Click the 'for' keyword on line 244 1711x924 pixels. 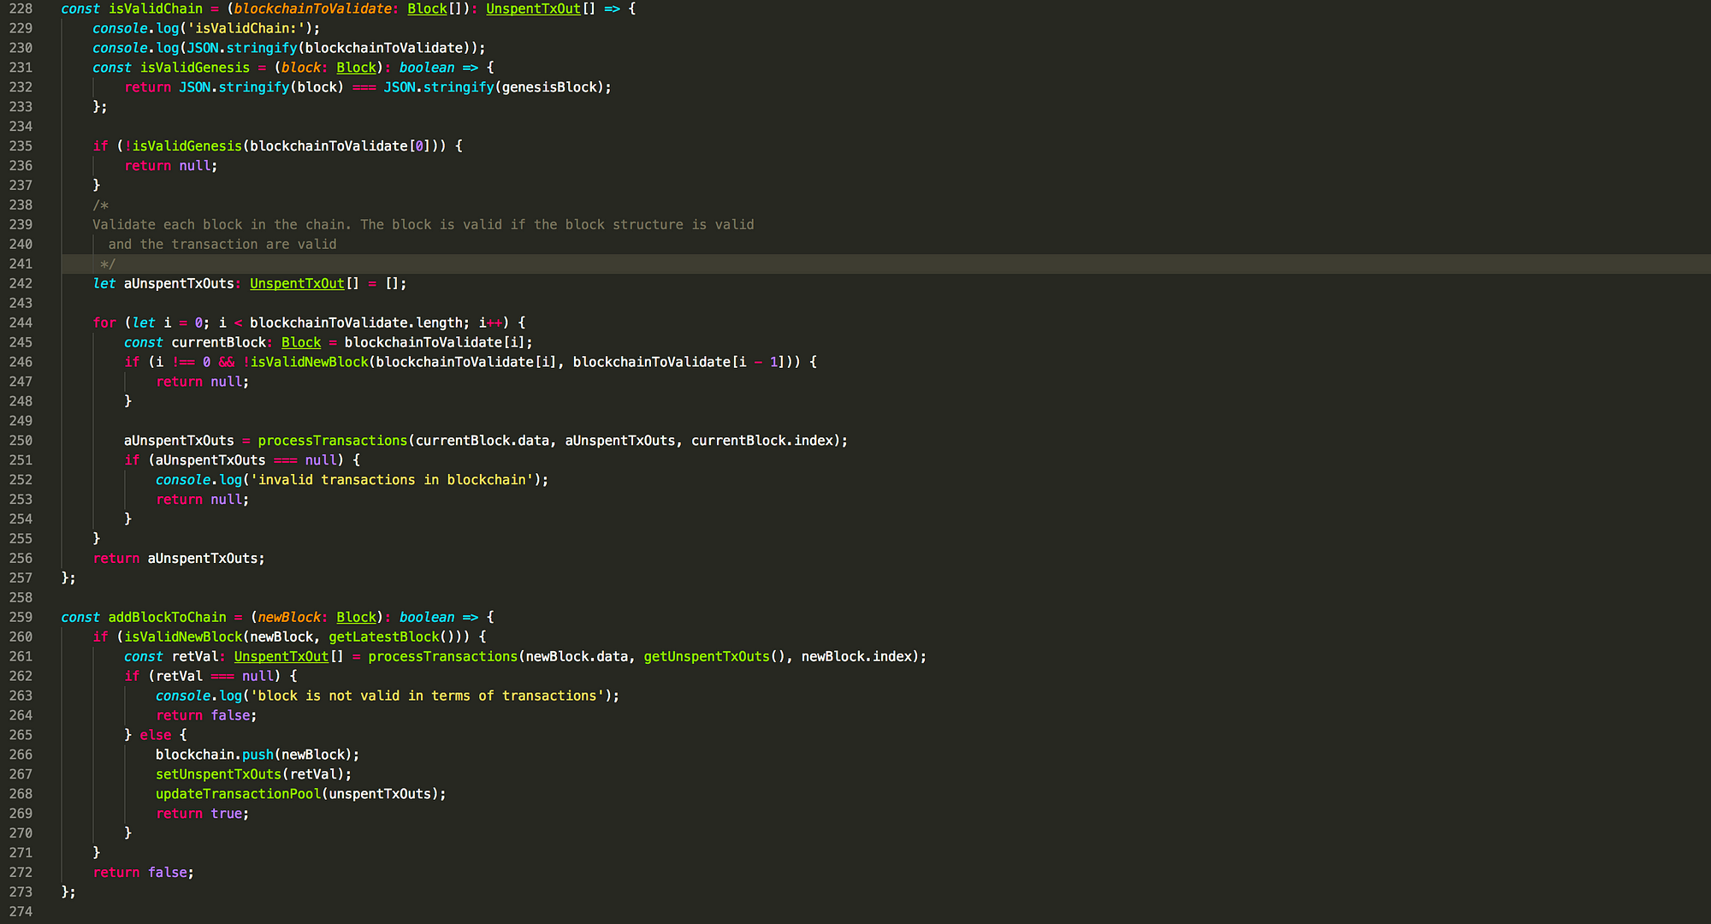[104, 323]
